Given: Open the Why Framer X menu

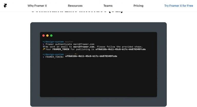Looking at the screenshot, I should [x=37, y=6].
